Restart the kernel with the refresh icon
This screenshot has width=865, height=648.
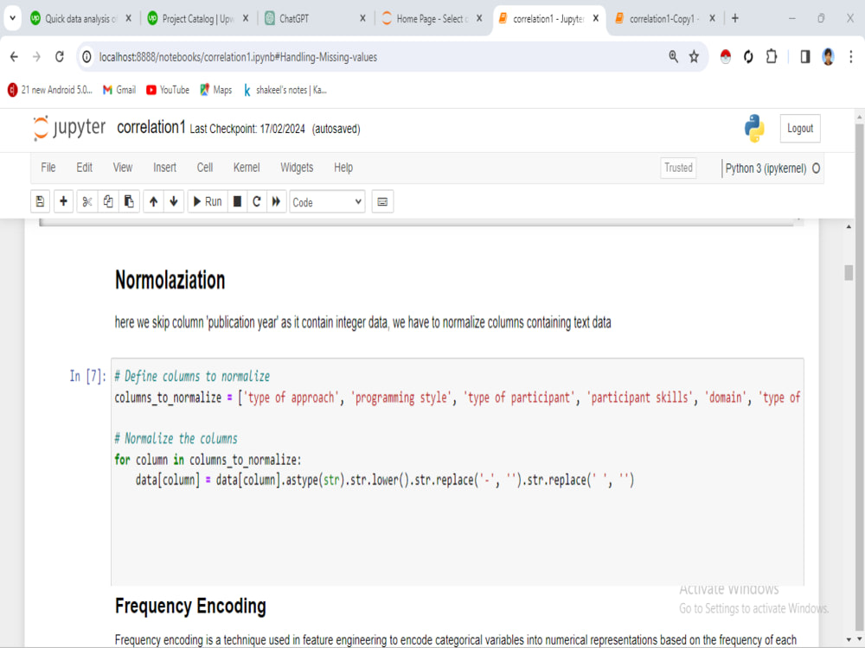[256, 201]
